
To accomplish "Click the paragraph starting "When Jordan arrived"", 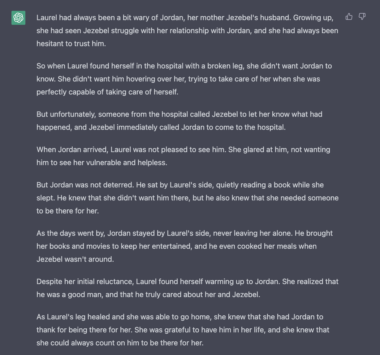I will point(183,156).
